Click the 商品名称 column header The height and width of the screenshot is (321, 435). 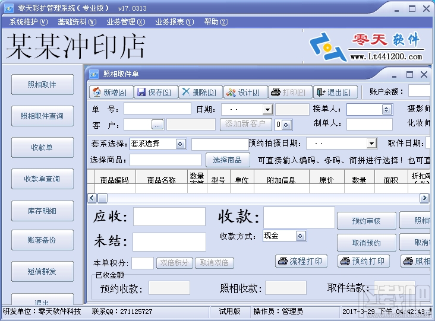pos(162,177)
